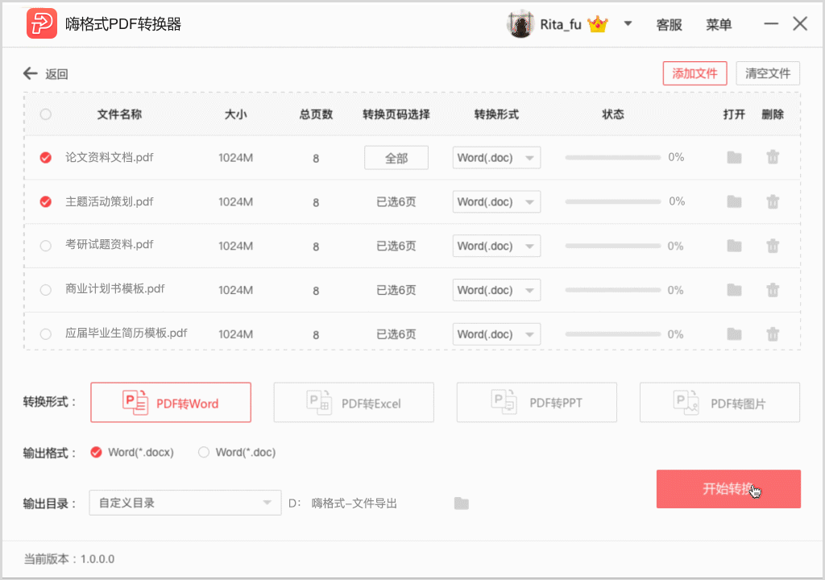The width and height of the screenshot is (825, 580).
Task: Toggle select-all checkbox in table header
Action: pyautogui.click(x=46, y=114)
